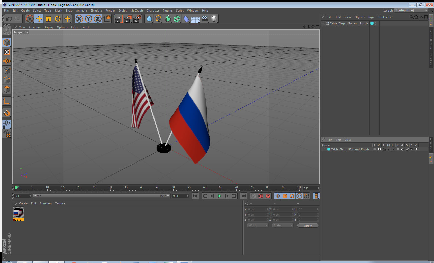Click frame 50 on timeline ruler
The image size is (434, 263).
point(173,187)
